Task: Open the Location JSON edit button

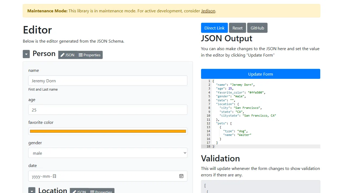Action: tap(79, 191)
